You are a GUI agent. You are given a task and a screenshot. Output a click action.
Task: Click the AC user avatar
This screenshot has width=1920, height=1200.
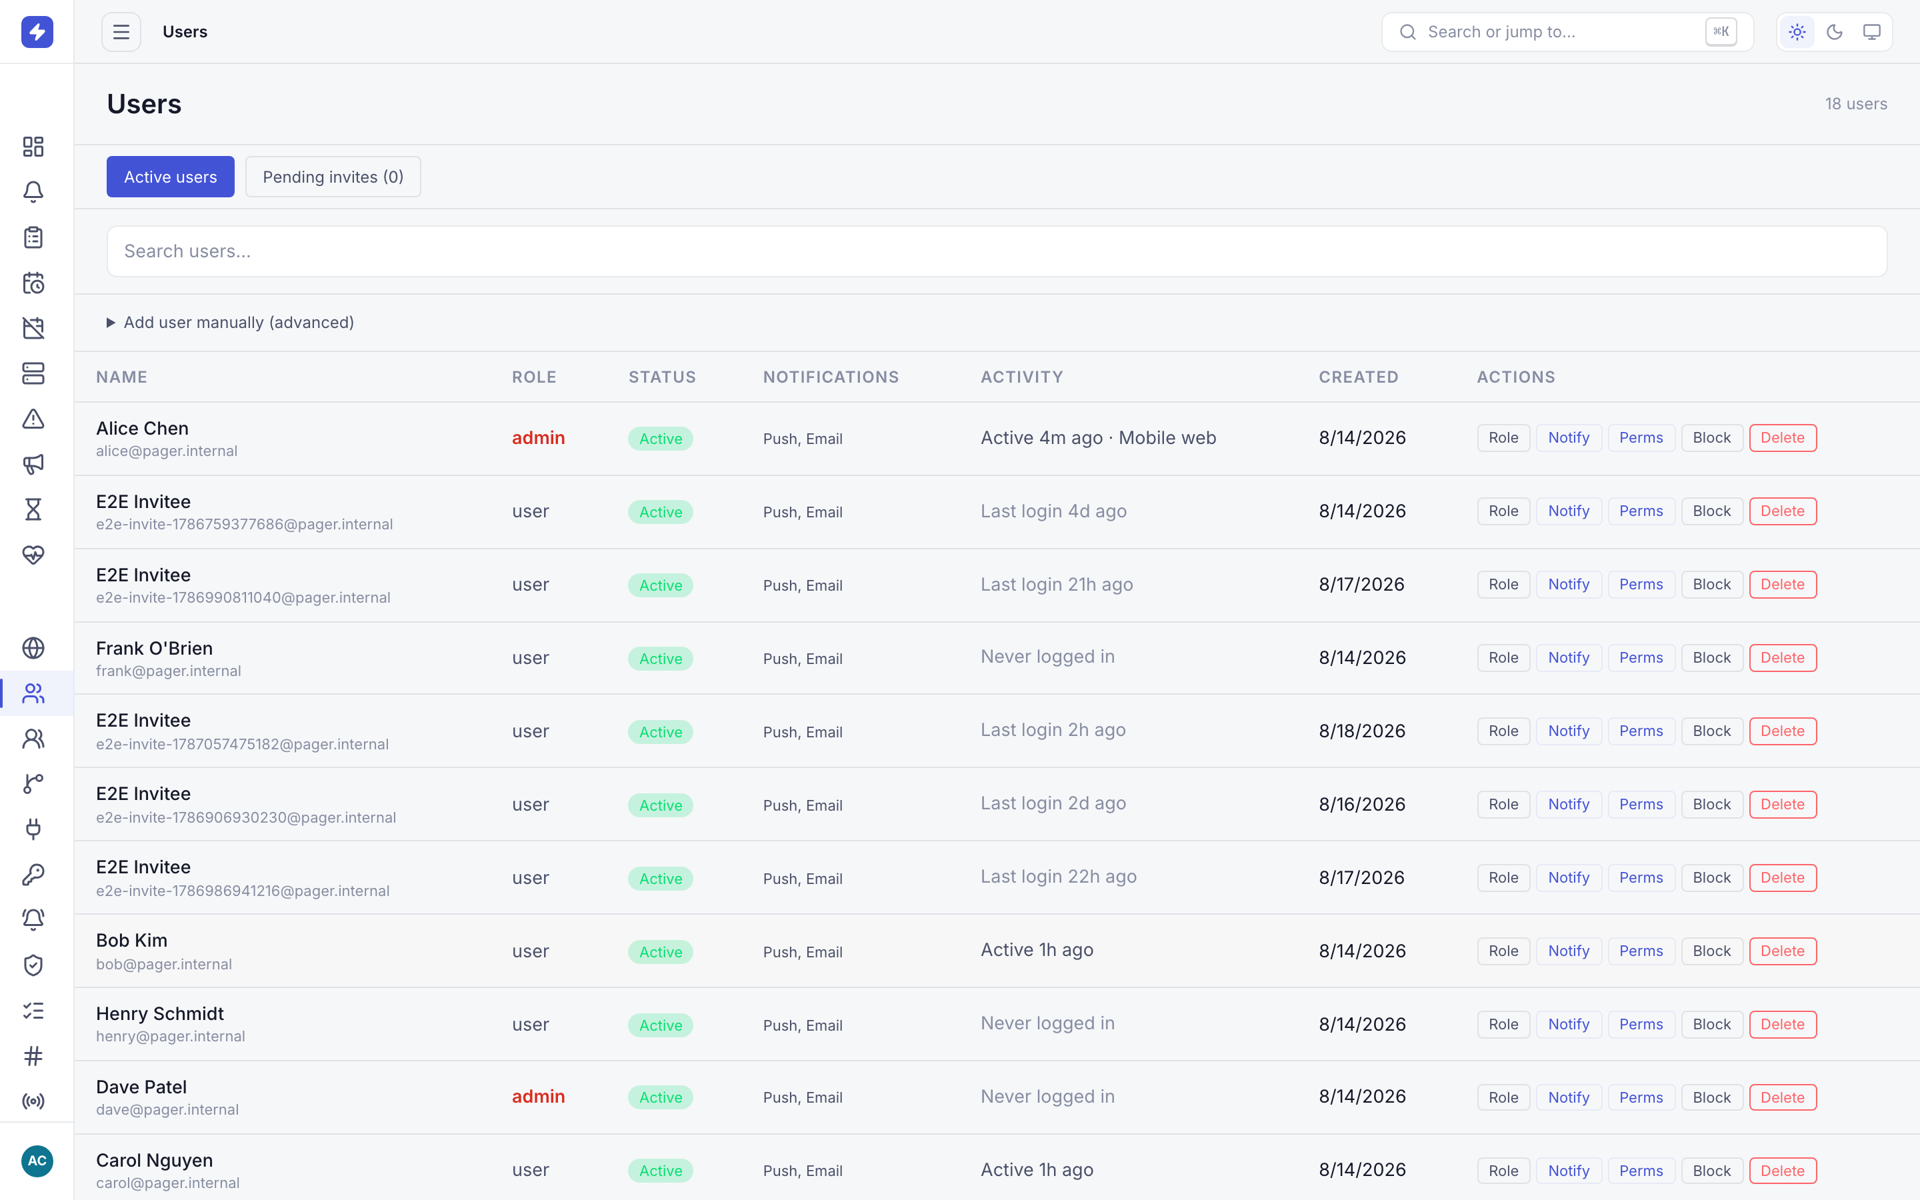coord(37,1161)
